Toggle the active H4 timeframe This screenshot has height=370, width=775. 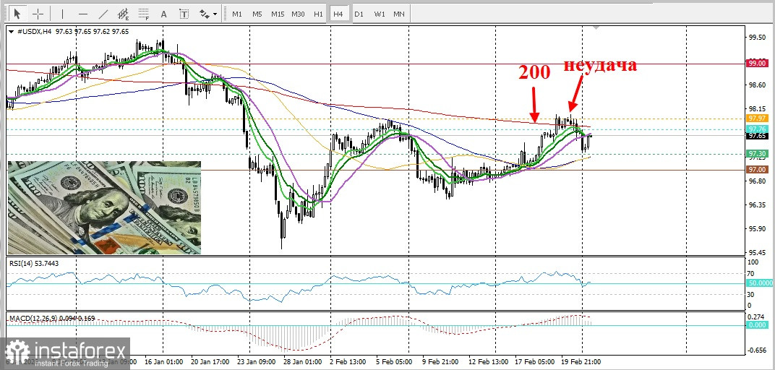pos(338,14)
